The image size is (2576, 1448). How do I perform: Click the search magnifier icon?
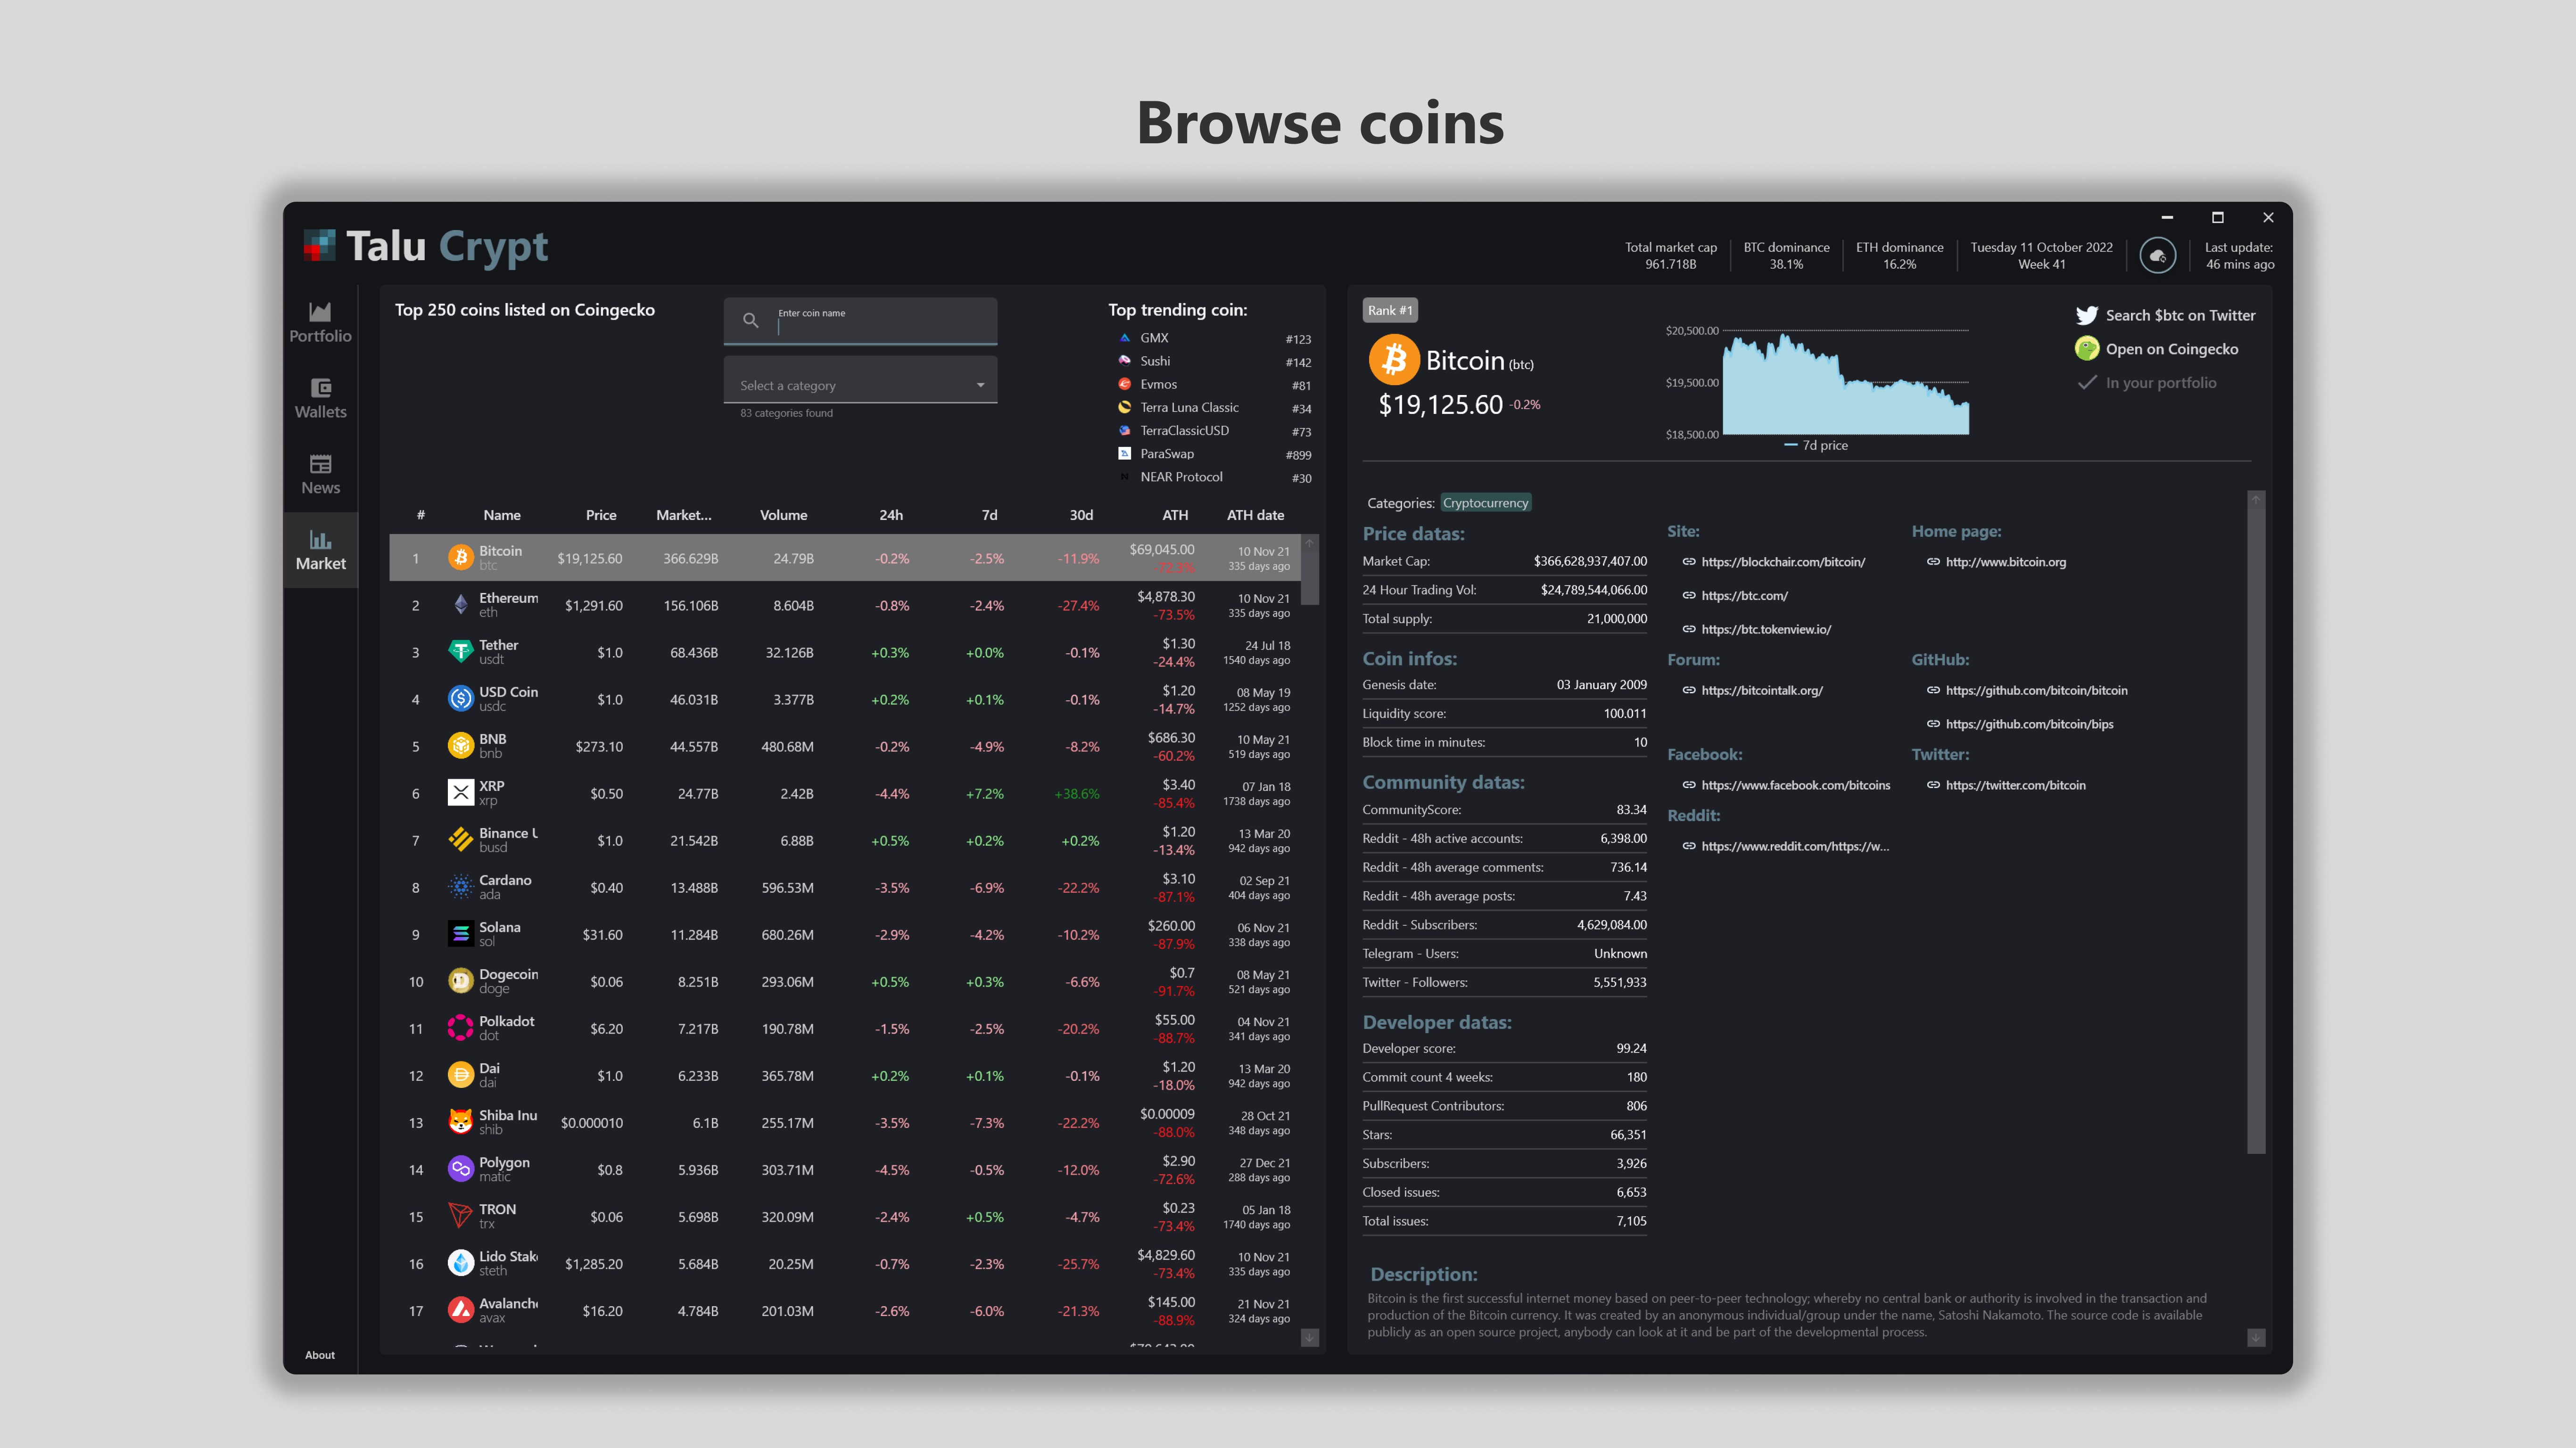pos(750,320)
